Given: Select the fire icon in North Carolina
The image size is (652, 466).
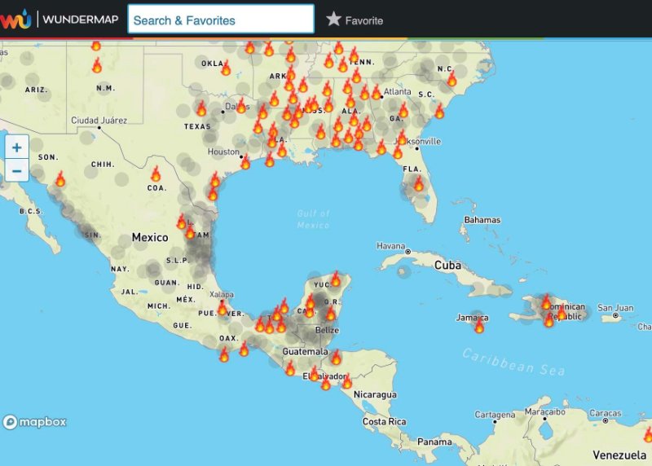Looking at the screenshot, I should tap(452, 78).
